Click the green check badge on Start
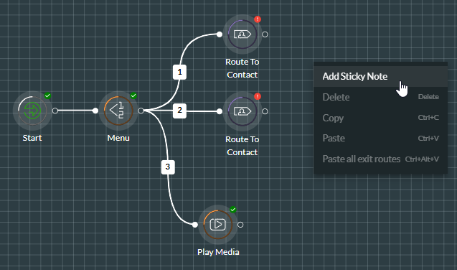This screenshot has width=457, height=270. (48, 96)
